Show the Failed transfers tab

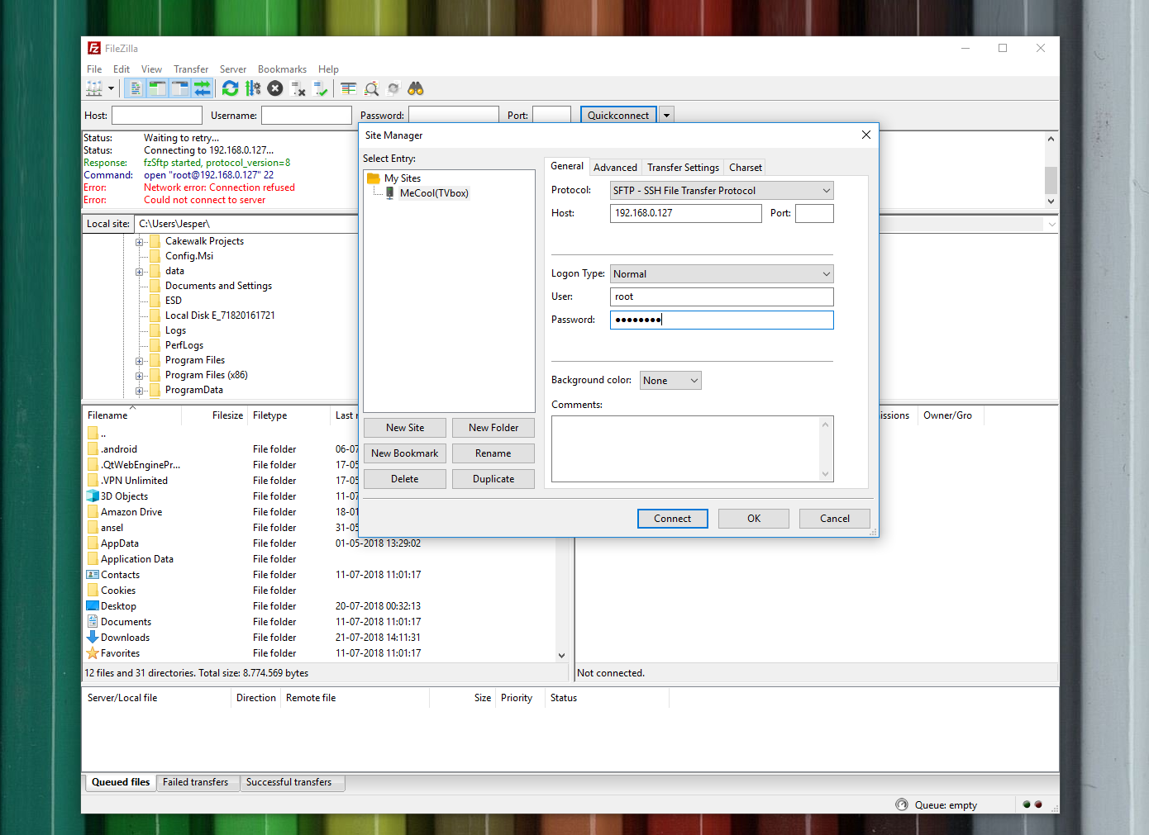point(196,782)
